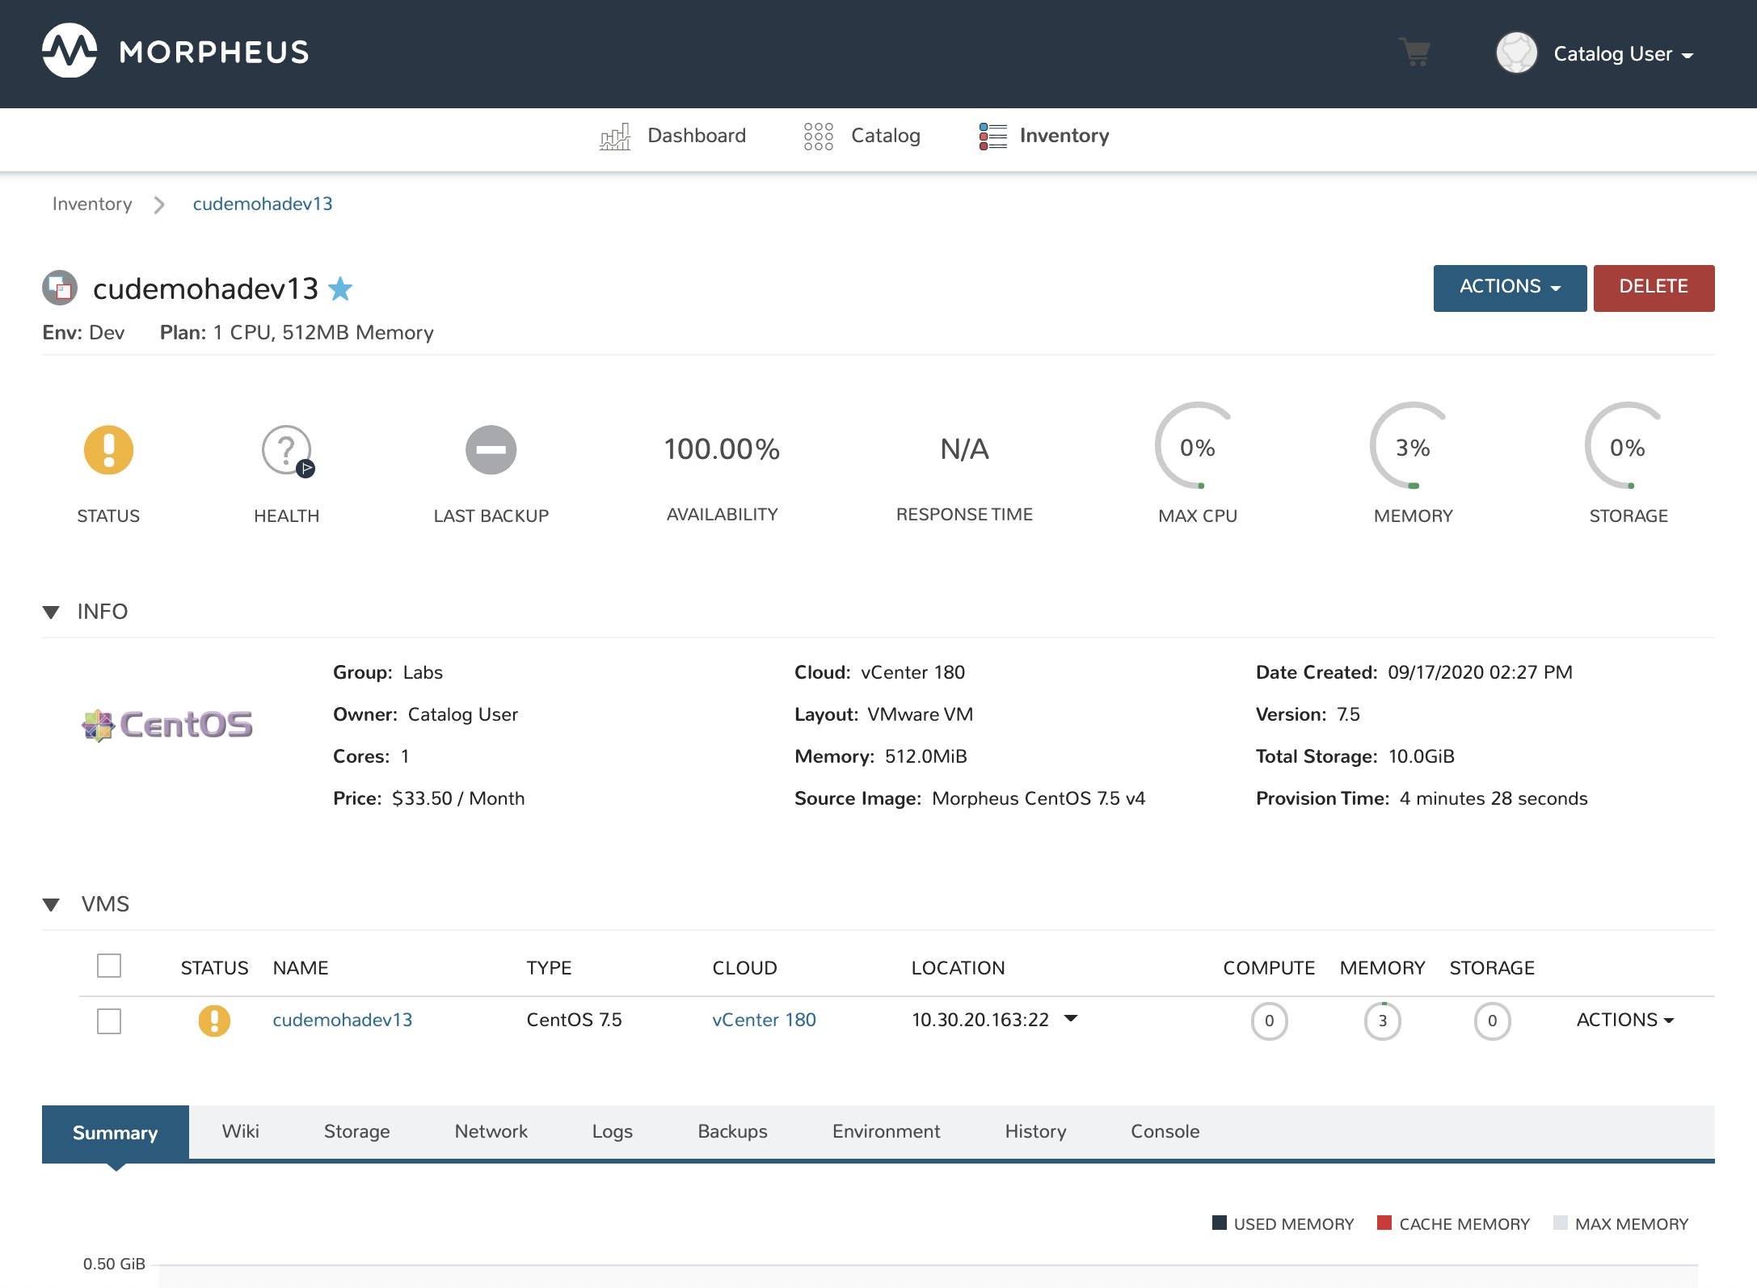
Task: Click the memory 3% usage gauge
Action: pyautogui.click(x=1412, y=447)
